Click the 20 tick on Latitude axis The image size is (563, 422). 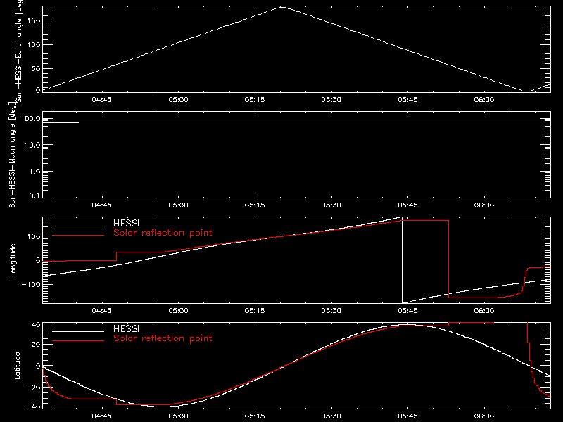(36, 345)
